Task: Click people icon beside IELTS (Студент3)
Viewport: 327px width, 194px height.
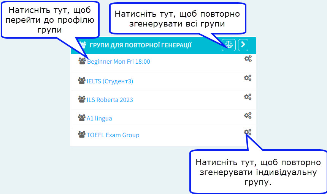Action: point(82,81)
